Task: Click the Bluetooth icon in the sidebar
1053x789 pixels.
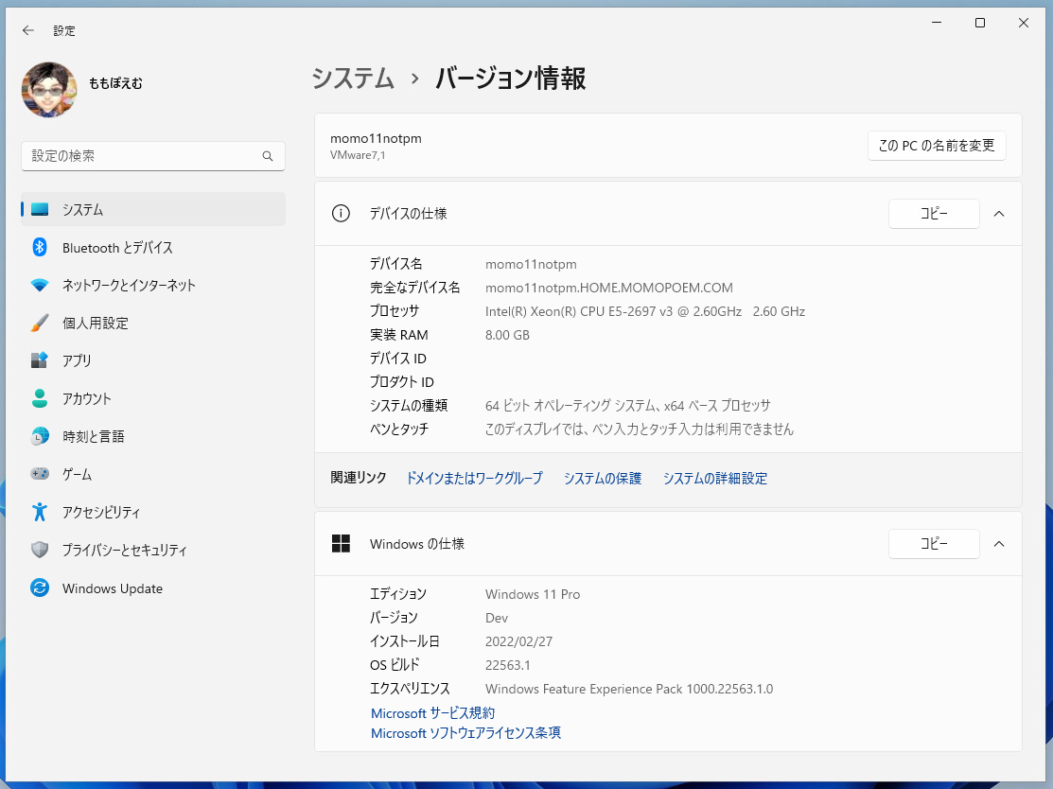Action: tap(40, 247)
